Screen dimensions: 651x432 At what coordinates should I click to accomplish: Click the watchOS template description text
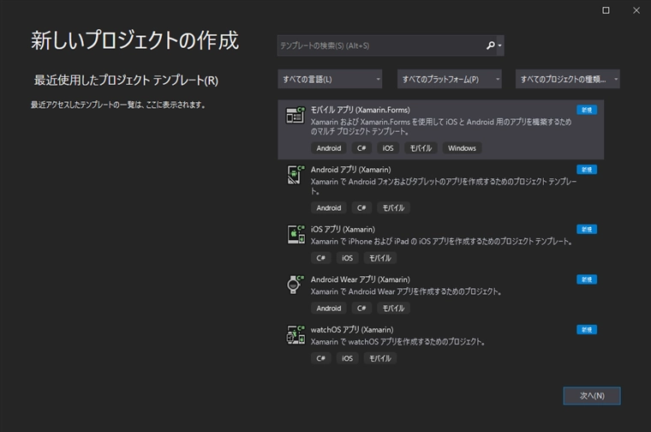click(397, 342)
